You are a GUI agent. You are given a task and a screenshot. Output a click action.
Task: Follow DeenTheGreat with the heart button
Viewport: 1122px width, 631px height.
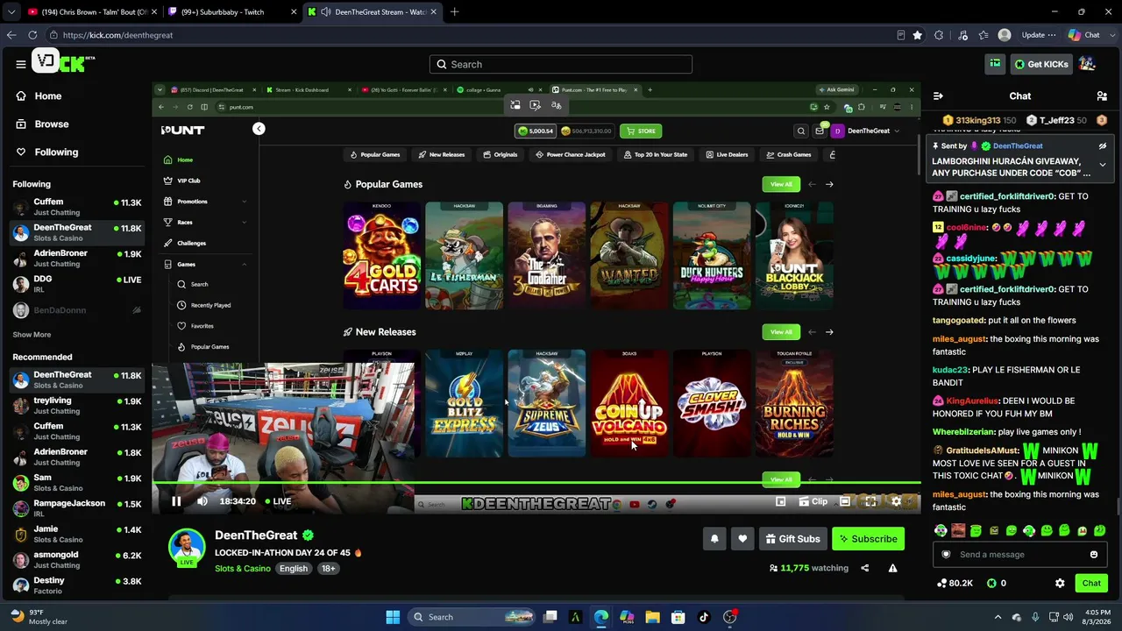(742, 539)
